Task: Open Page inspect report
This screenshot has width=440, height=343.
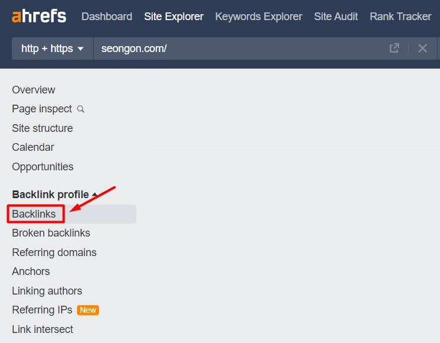Action: (42, 109)
